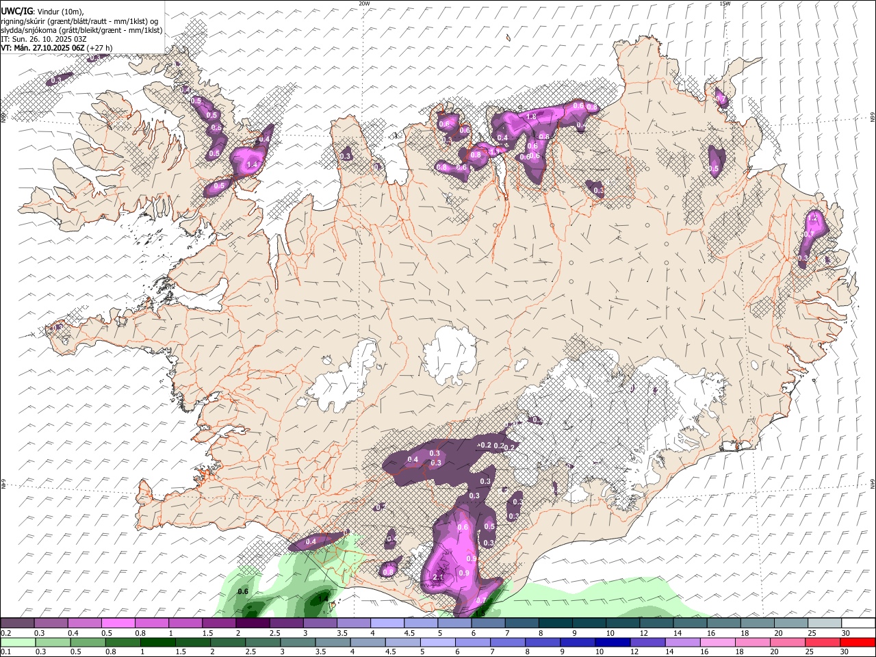The image size is (876, 657).
Task: Click the 25 label on the bottom rain legend
Action: 809,652
